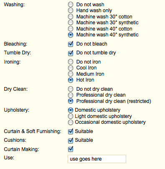Select the Do not iron option
This screenshot has height=169, width=165.
point(71,62)
